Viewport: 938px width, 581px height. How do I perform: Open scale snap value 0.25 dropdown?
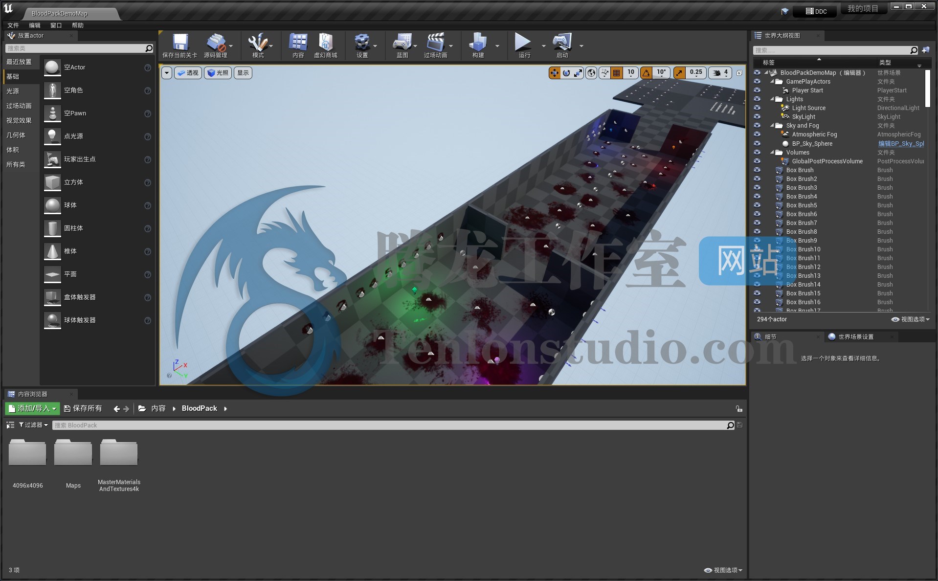click(695, 73)
